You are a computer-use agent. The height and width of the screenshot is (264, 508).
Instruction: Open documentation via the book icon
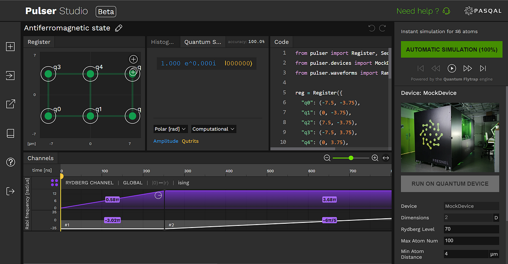coord(10,133)
